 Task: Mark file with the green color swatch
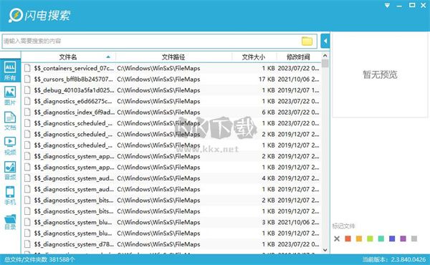[370, 238]
